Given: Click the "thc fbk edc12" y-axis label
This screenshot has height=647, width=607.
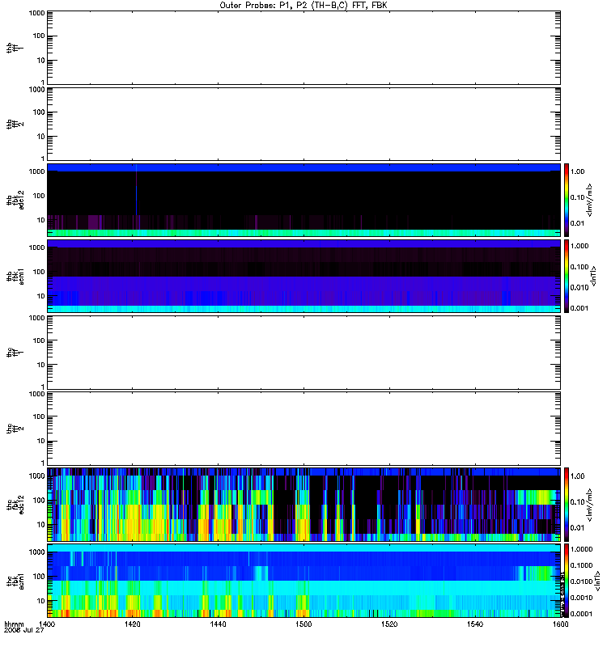Looking at the screenshot, I should pyautogui.click(x=15, y=505).
